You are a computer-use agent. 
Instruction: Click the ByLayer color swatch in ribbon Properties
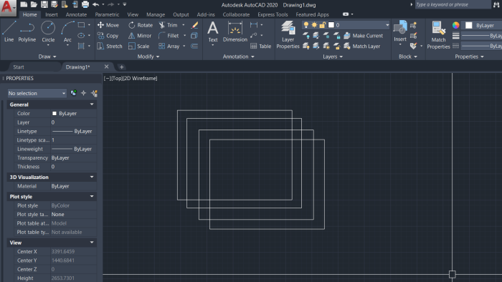pos(469,25)
